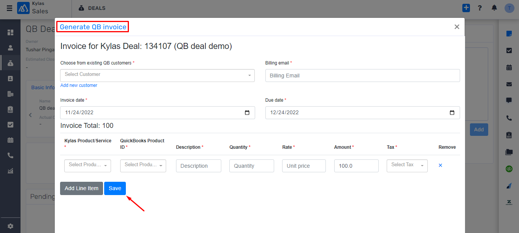Click Add Line Item button

(81, 188)
